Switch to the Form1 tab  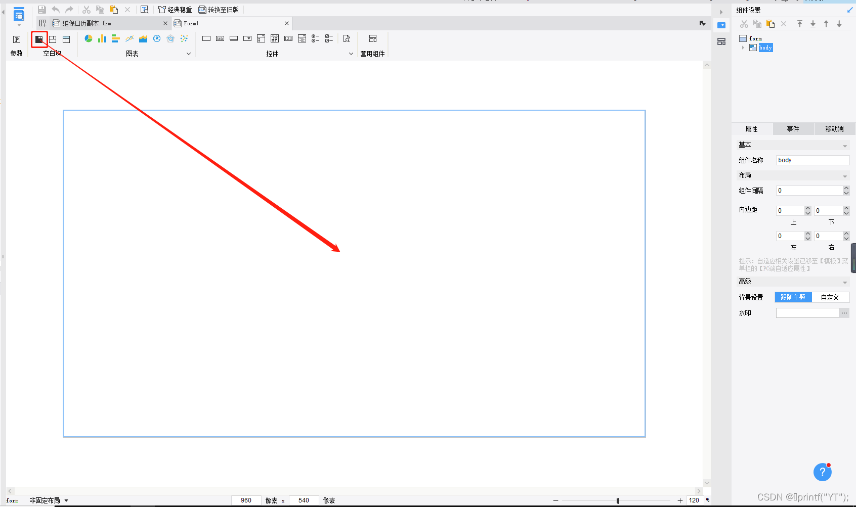(x=191, y=23)
